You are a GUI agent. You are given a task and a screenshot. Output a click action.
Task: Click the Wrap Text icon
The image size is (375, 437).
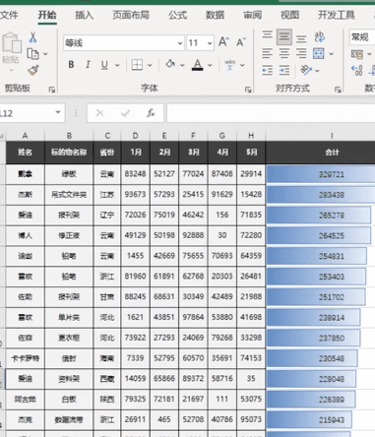click(x=319, y=36)
